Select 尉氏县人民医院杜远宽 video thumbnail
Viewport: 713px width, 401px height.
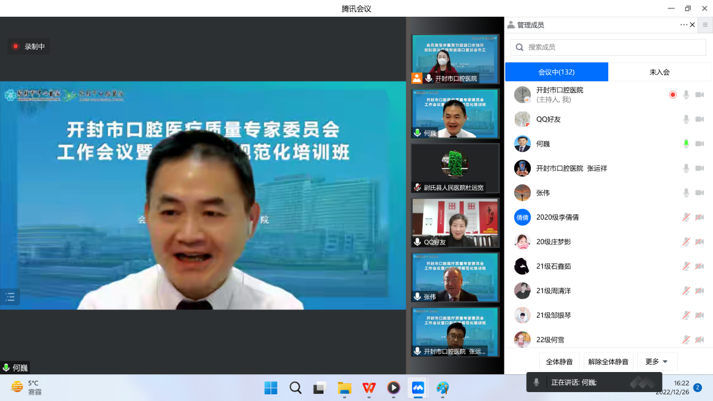[x=455, y=168]
